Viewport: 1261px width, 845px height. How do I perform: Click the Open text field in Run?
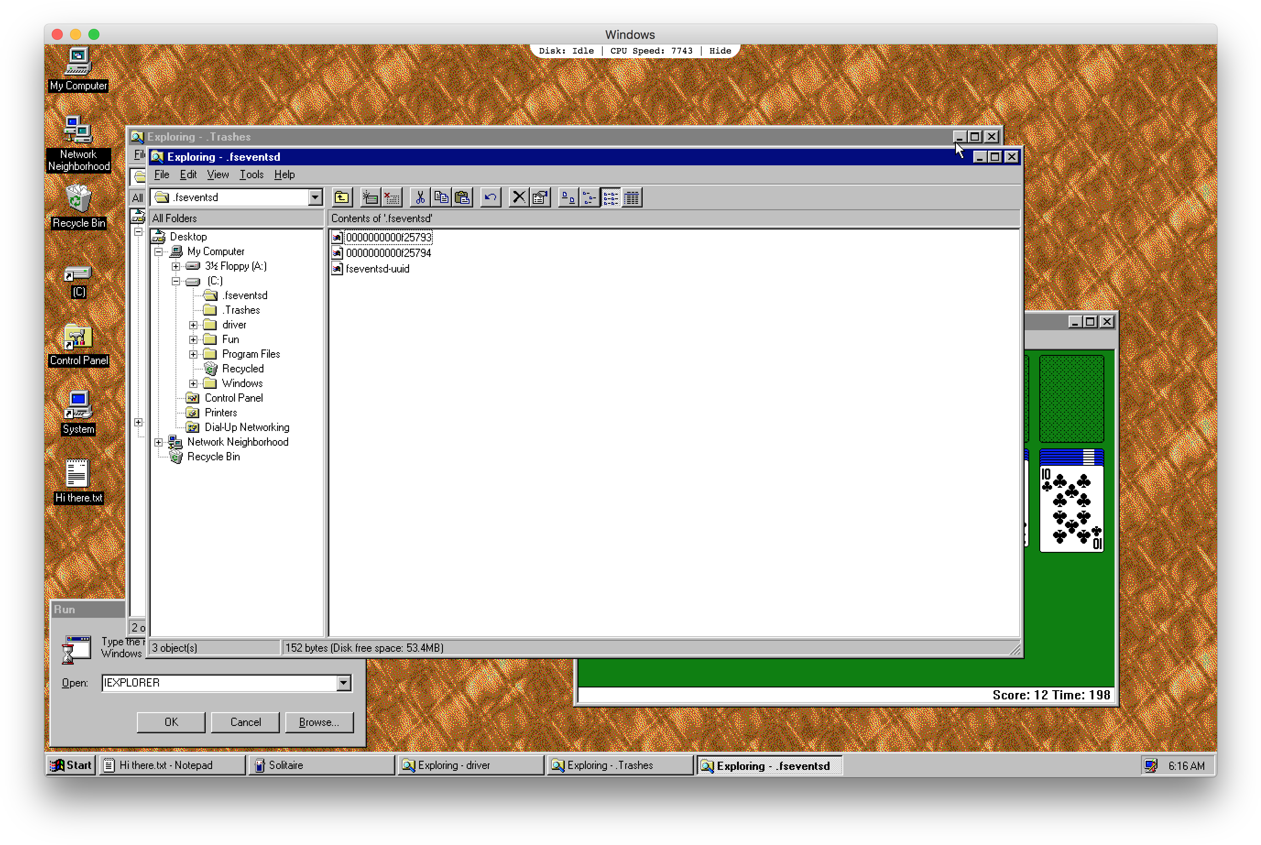220,683
